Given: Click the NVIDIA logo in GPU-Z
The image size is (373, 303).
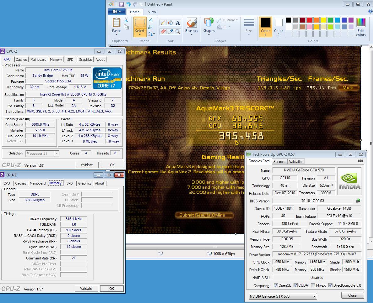Looking at the screenshot, I should pyautogui.click(x=349, y=181).
